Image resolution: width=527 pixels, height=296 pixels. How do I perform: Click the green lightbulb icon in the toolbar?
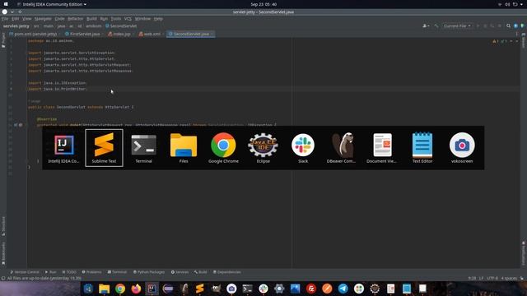522,25
